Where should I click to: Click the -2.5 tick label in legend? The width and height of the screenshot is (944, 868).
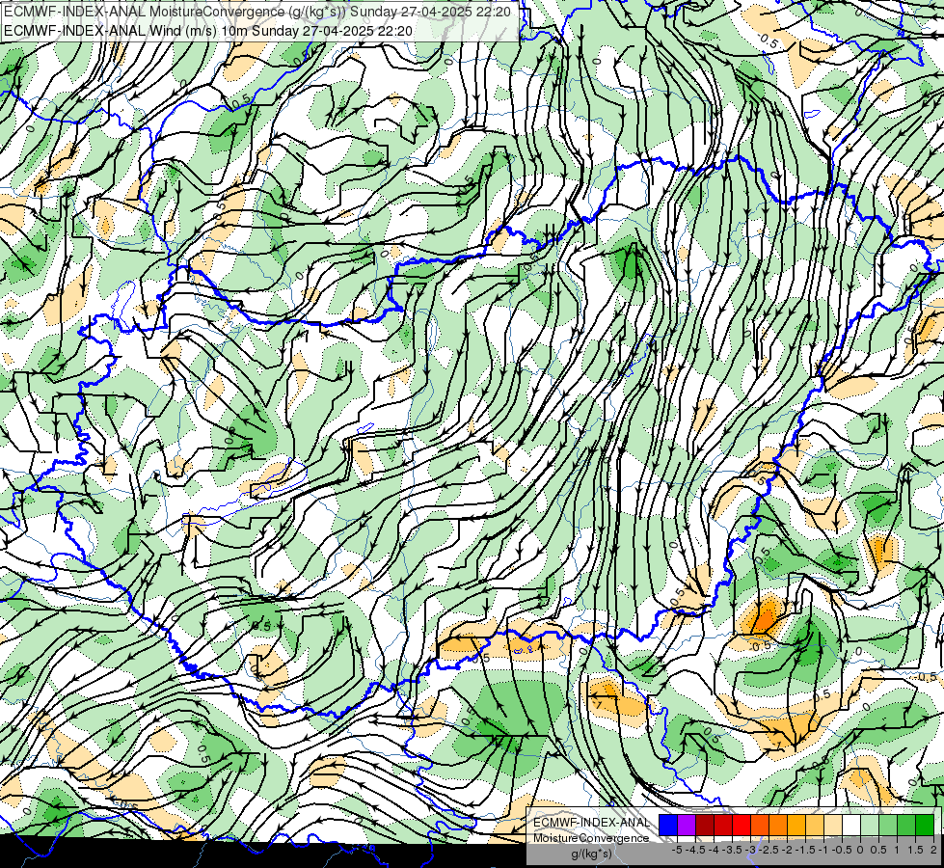[x=769, y=850]
